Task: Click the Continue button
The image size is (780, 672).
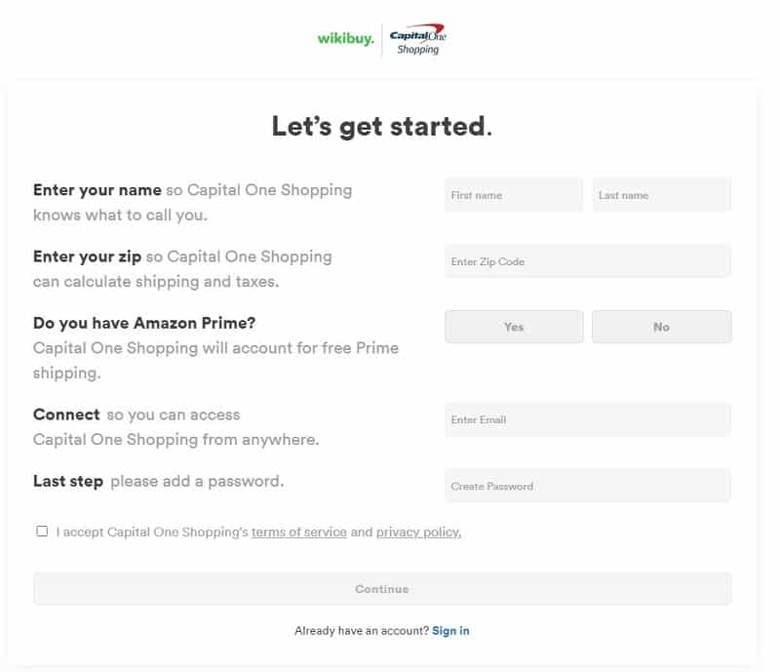Action: click(382, 589)
